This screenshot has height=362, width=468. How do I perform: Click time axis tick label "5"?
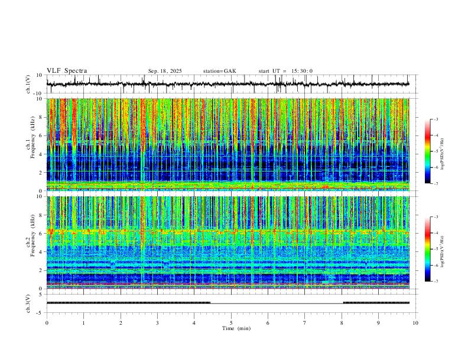(231, 323)
